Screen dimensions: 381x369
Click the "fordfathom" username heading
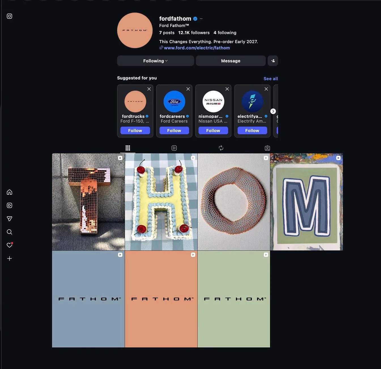pyautogui.click(x=175, y=19)
